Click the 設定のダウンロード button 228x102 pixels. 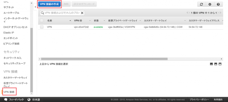(x=84, y=4)
